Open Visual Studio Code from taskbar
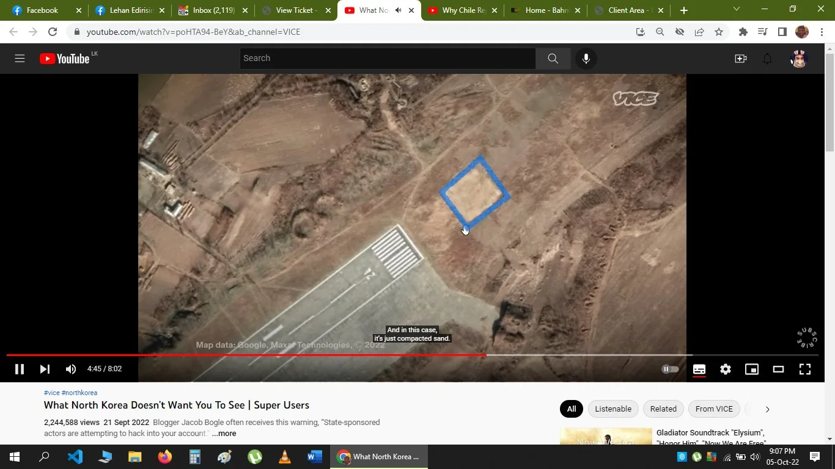Image resolution: width=835 pixels, height=469 pixels. pos(75,457)
